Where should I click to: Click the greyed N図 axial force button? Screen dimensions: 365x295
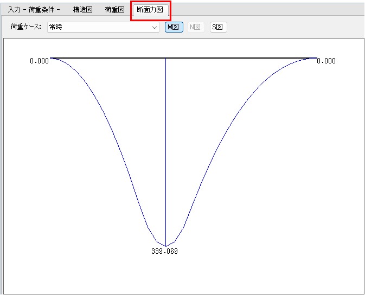pyautogui.click(x=196, y=27)
